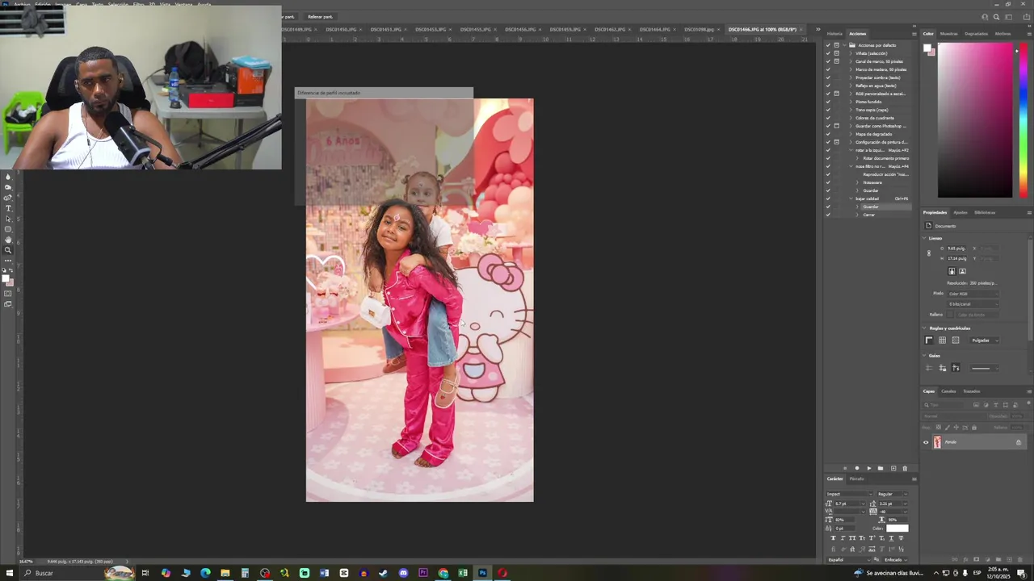Open the Discord taskbar icon
Viewport: 1034px width, 581px height.
[403, 573]
